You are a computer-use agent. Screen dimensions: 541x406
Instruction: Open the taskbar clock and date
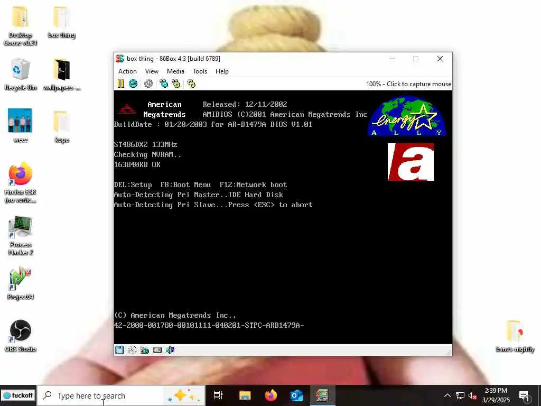tap(496, 395)
